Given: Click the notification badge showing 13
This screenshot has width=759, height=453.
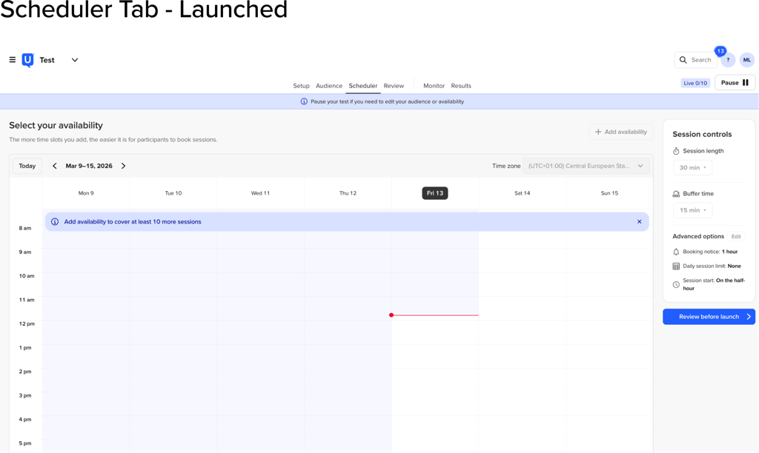Looking at the screenshot, I should pyautogui.click(x=720, y=51).
